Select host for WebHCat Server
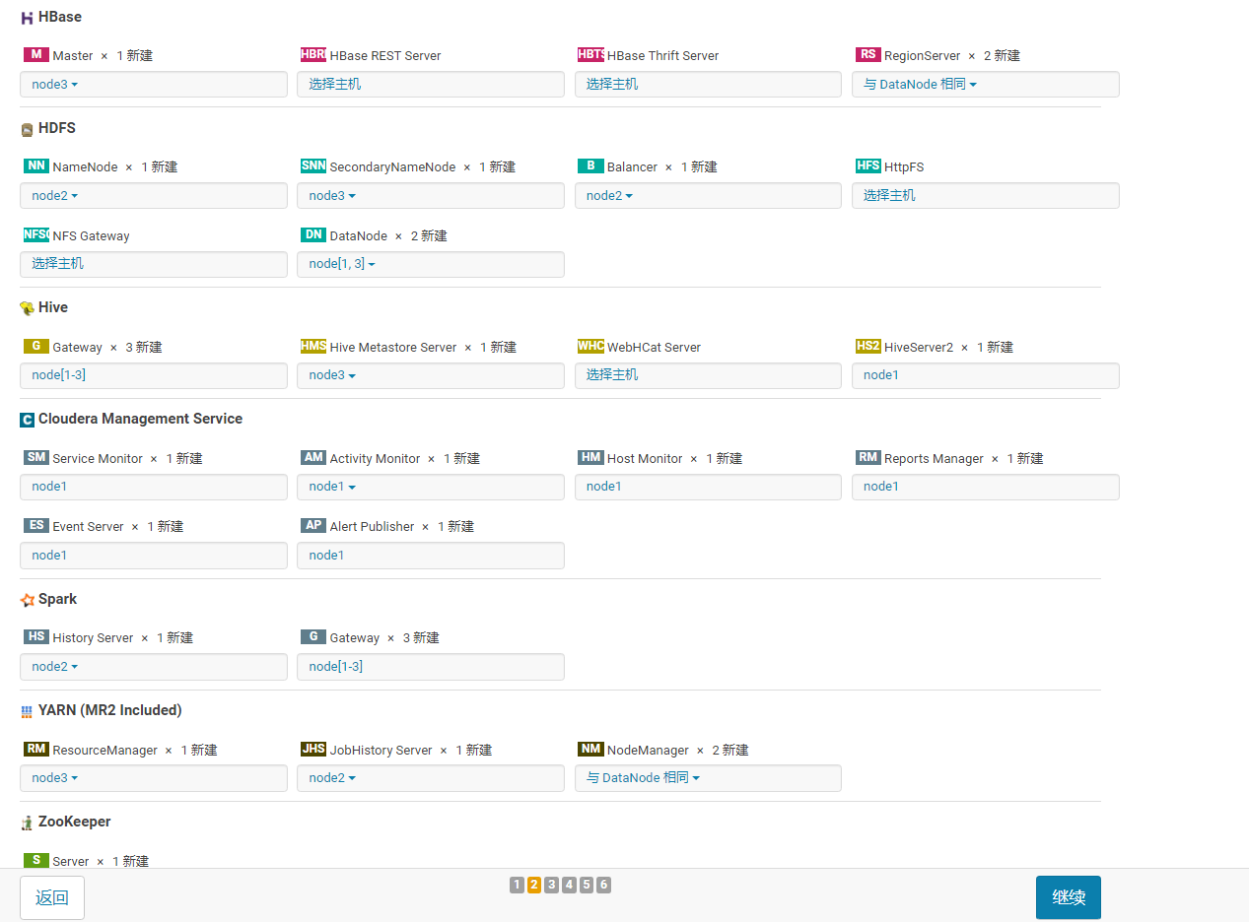Viewport: 1249px width, 922px height. click(708, 375)
